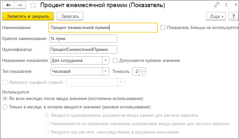
Task: Click 'Записать и закрыть' button
Action: (28, 16)
